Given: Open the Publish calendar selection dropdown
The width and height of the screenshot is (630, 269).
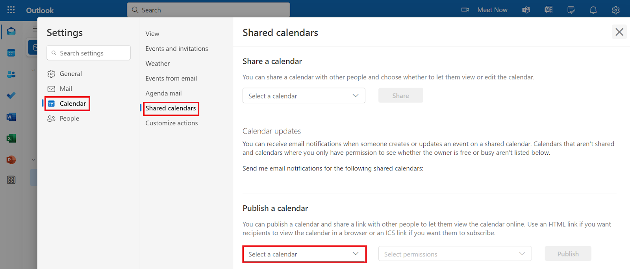Looking at the screenshot, I should pos(304,254).
